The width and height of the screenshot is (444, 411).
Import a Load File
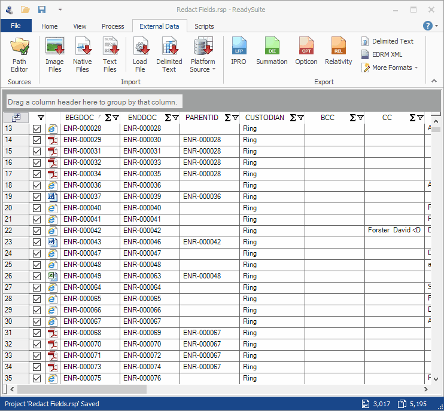click(x=140, y=55)
